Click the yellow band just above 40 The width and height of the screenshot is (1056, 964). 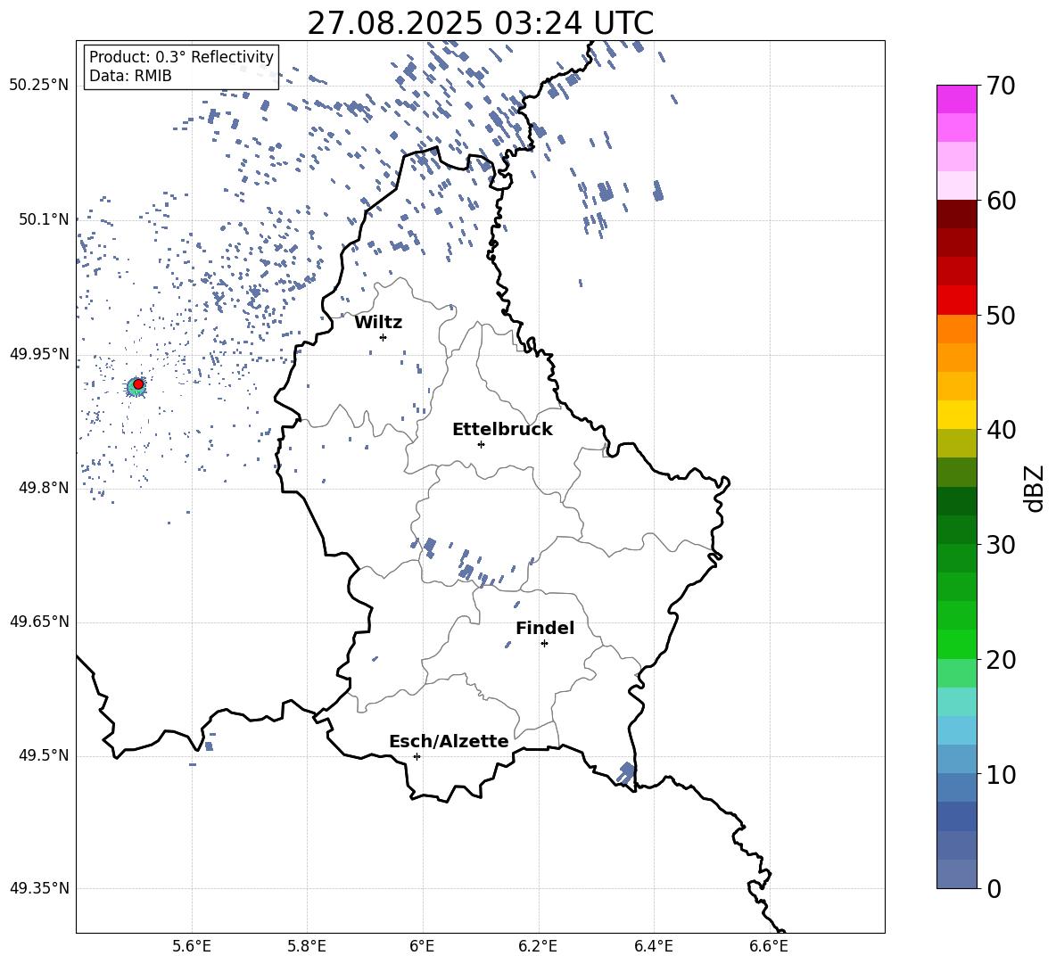point(957,414)
